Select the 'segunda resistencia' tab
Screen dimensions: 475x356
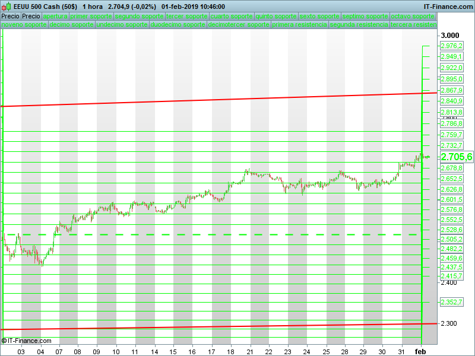[359, 26]
